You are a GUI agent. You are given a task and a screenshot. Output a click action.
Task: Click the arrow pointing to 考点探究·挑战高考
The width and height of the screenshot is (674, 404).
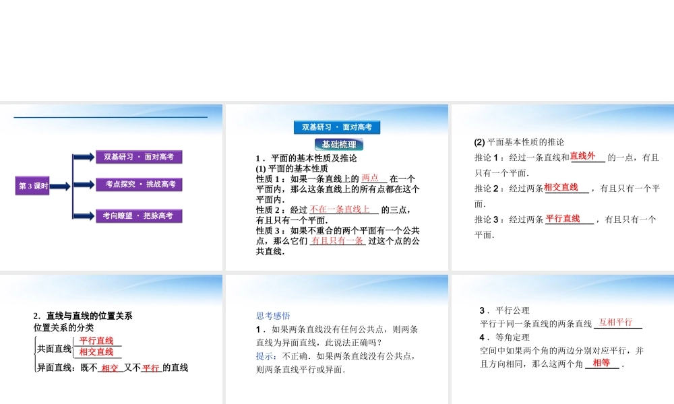click(x=83, y=184)
